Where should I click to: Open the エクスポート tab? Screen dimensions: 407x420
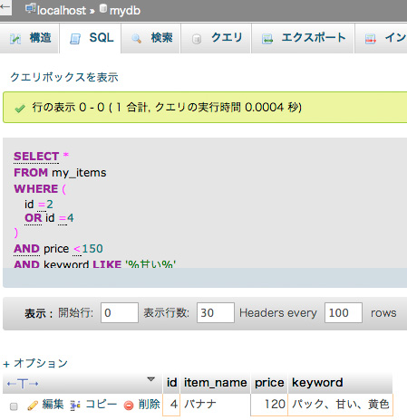click(303, 38)
